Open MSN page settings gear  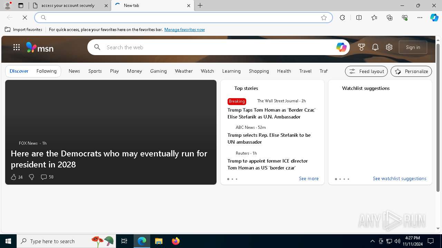point(389,47)
